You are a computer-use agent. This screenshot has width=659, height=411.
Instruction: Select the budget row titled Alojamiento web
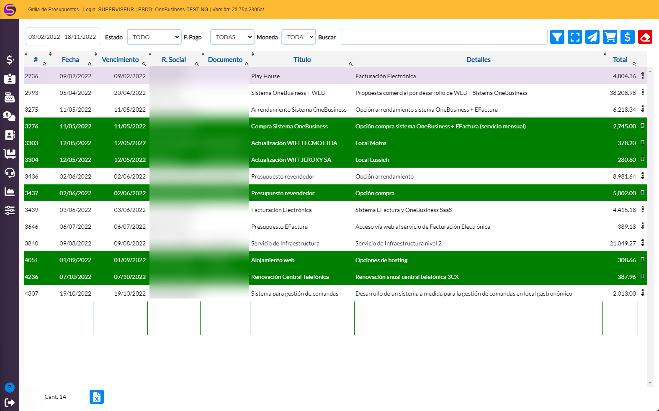coord(273,260)
